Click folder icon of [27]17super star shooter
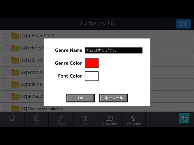Screen dimensions: 194x145 [15, 109]
